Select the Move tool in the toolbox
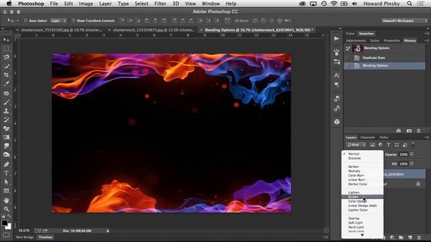 click(x=6, y=40)
